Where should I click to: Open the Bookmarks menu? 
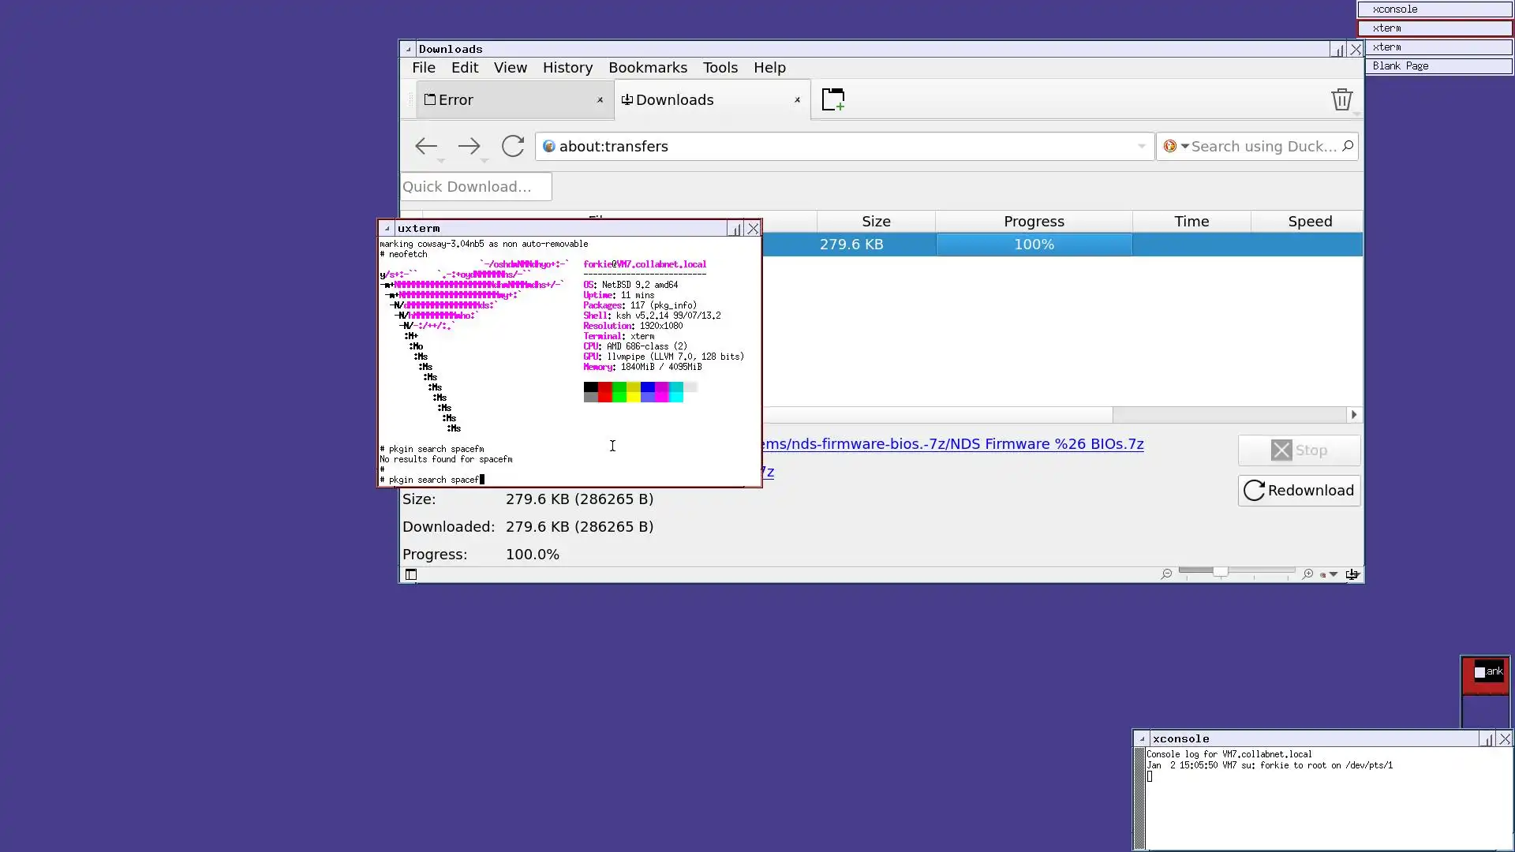tap(647, 68)
